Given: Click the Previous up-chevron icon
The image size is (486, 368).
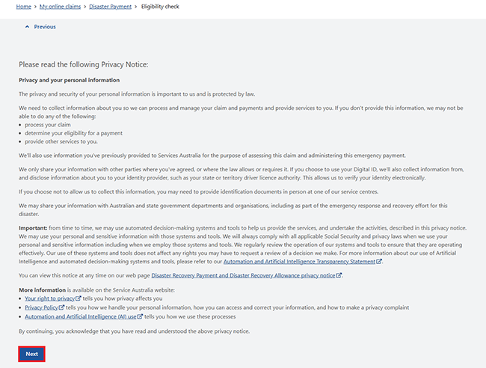Looking at the screenshot, I should tap(27, 27).
